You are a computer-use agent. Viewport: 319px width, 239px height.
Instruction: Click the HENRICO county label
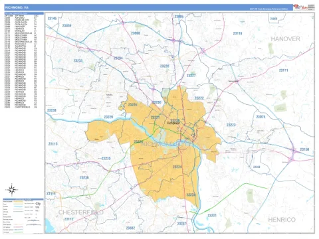coord(282,220)
